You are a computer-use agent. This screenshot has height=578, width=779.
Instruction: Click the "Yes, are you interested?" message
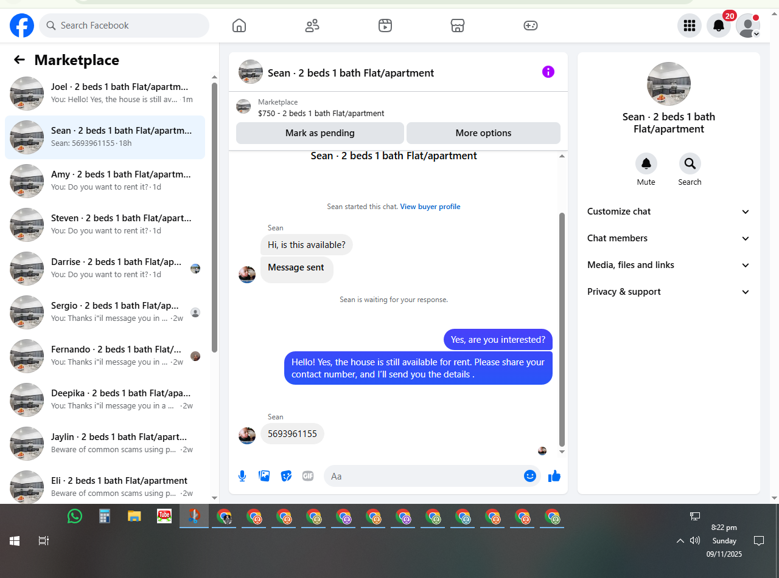[498, 340]
